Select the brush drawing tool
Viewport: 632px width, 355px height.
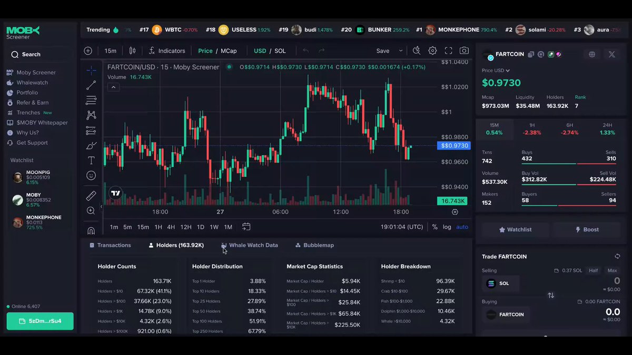tap(91, 146)
